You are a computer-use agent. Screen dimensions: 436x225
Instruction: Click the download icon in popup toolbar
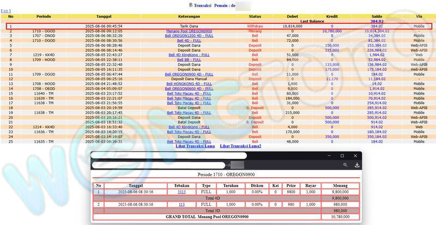357,165
